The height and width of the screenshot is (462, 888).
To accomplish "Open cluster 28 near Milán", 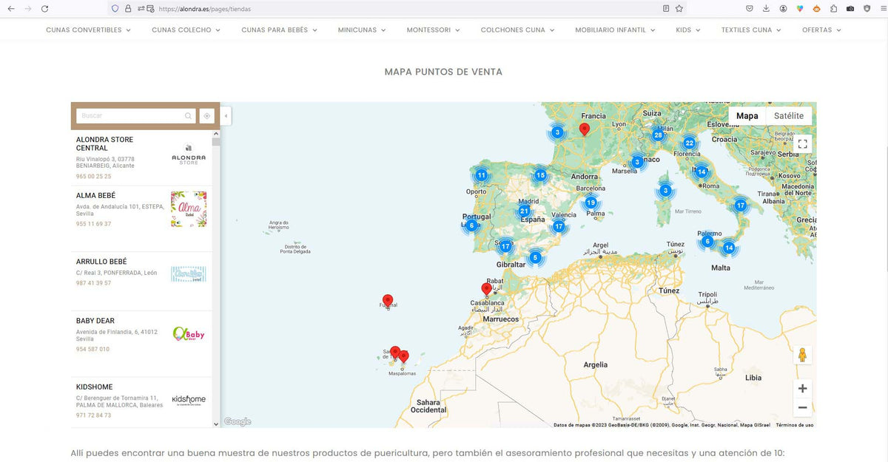I will click(658, 135).
